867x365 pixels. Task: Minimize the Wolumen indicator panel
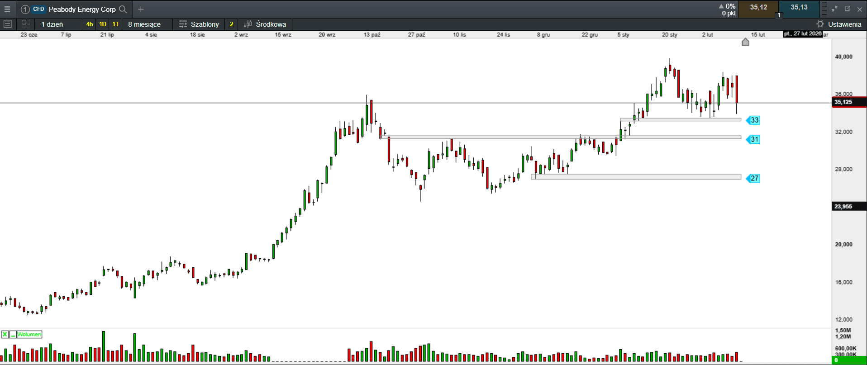(x=13, y=334)
